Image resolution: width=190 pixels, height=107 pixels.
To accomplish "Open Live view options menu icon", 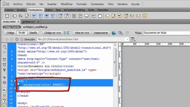I will tap(133, 39).
